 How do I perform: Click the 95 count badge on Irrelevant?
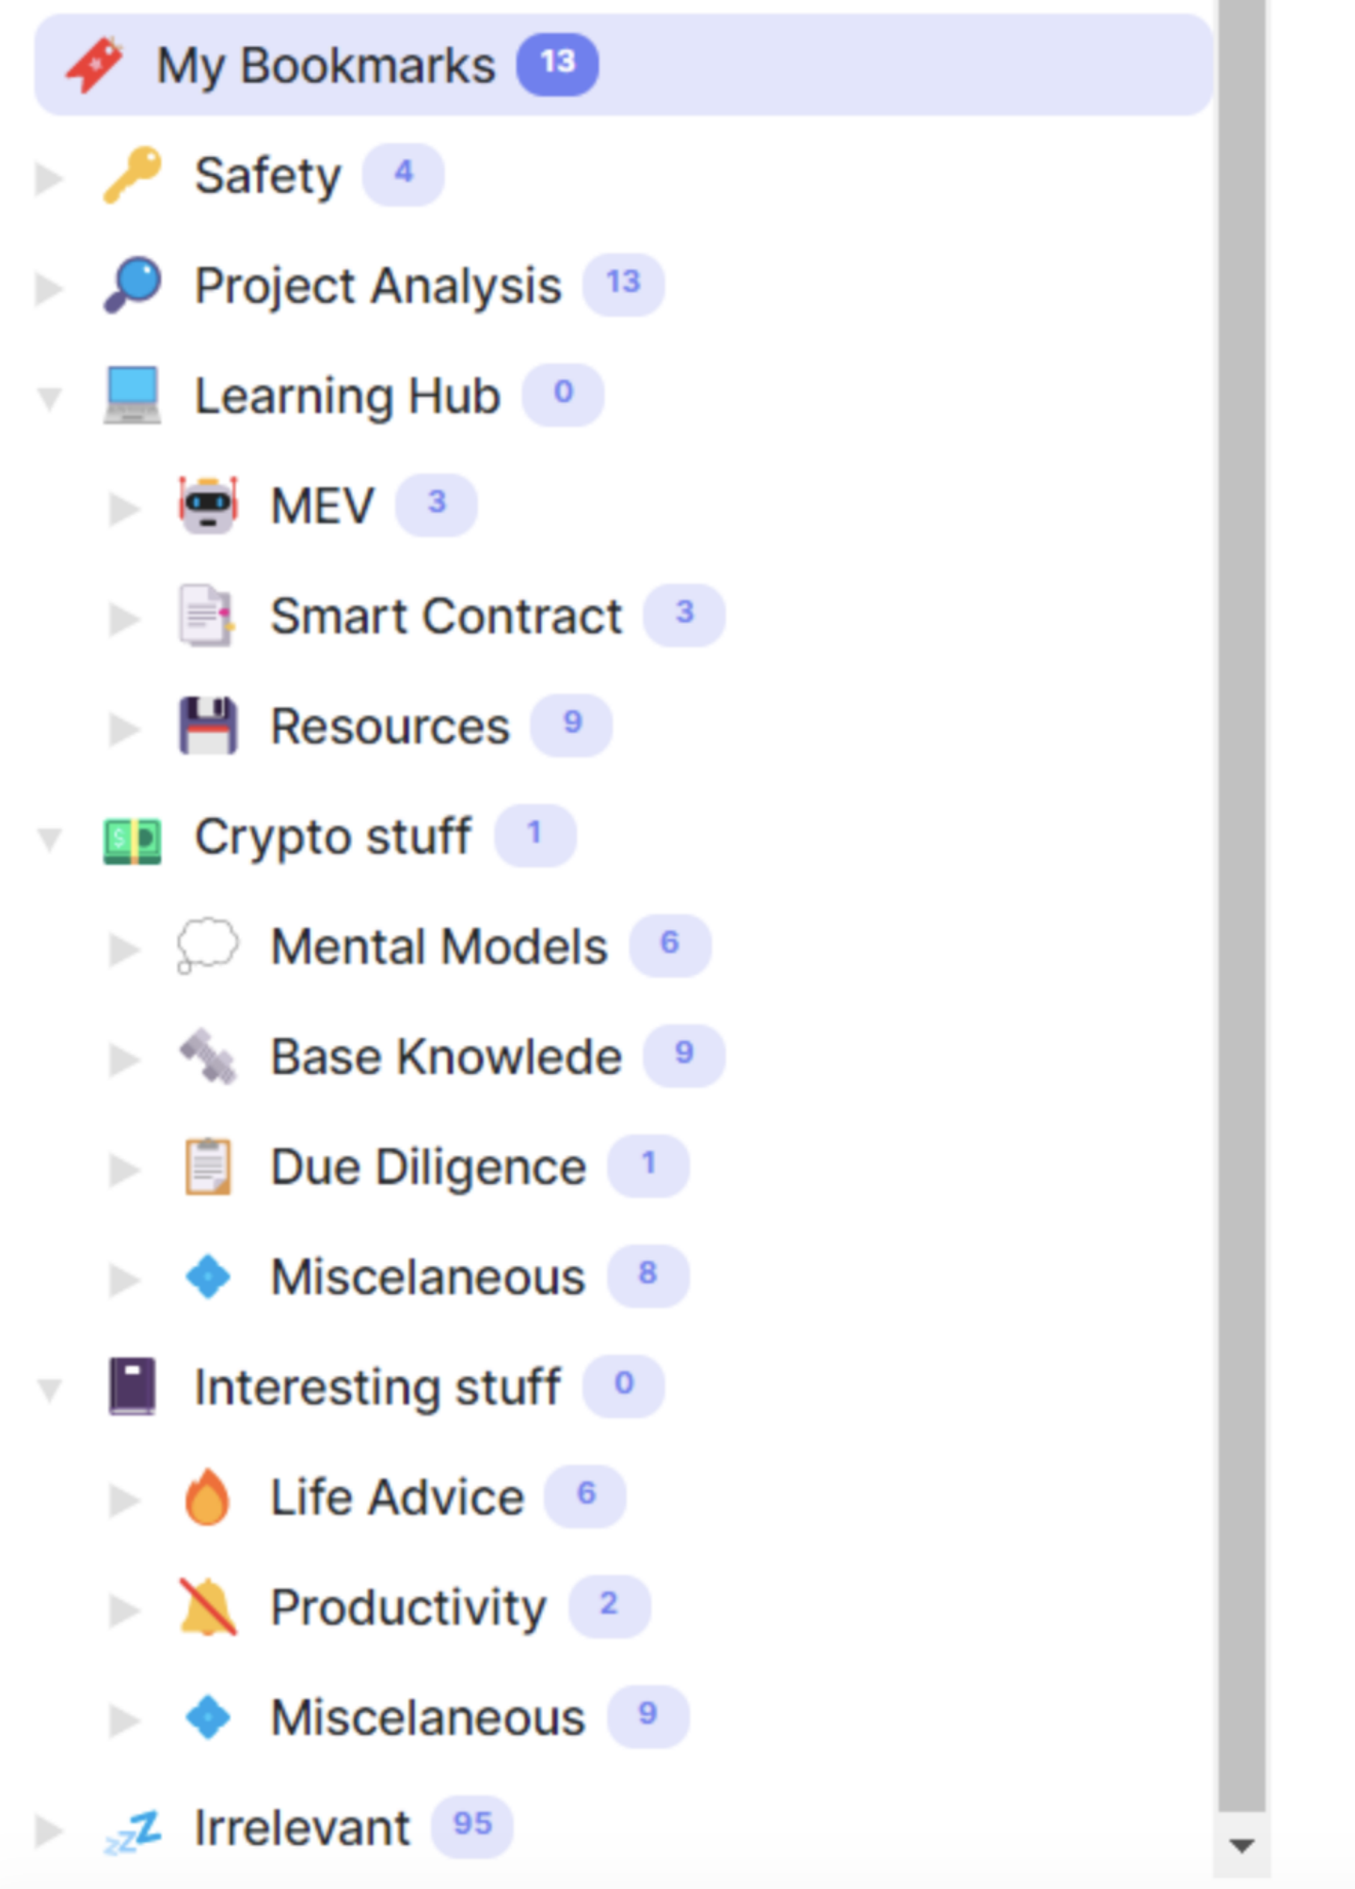[472, 1825]
